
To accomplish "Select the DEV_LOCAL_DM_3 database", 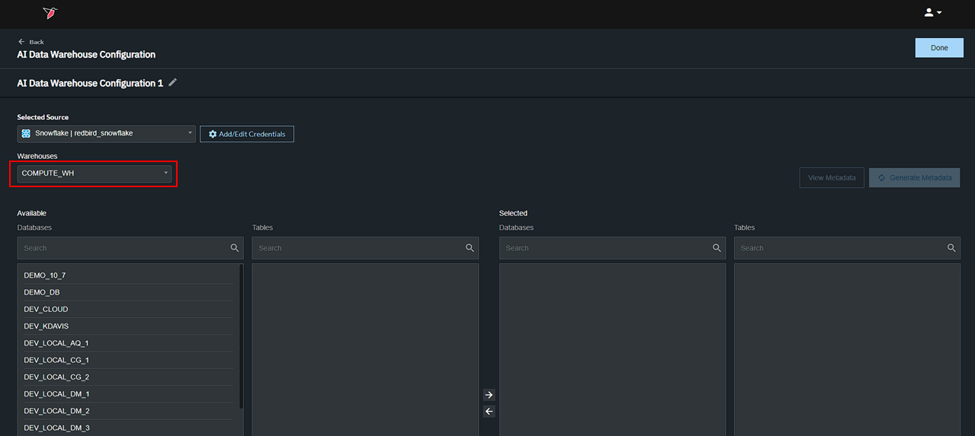I will pyautogui.click(x=128, y=428).
